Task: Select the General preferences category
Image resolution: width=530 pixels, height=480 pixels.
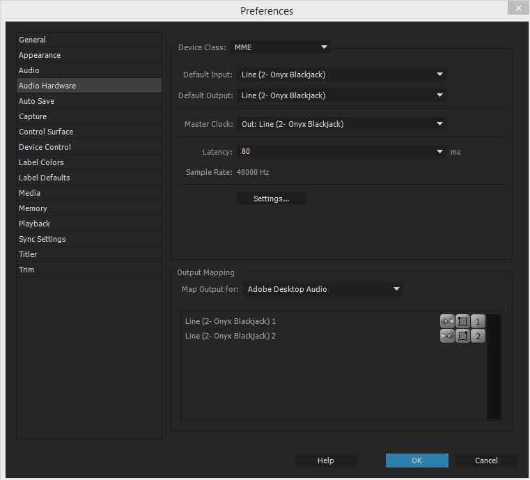Action: click(x=89, y=40)
